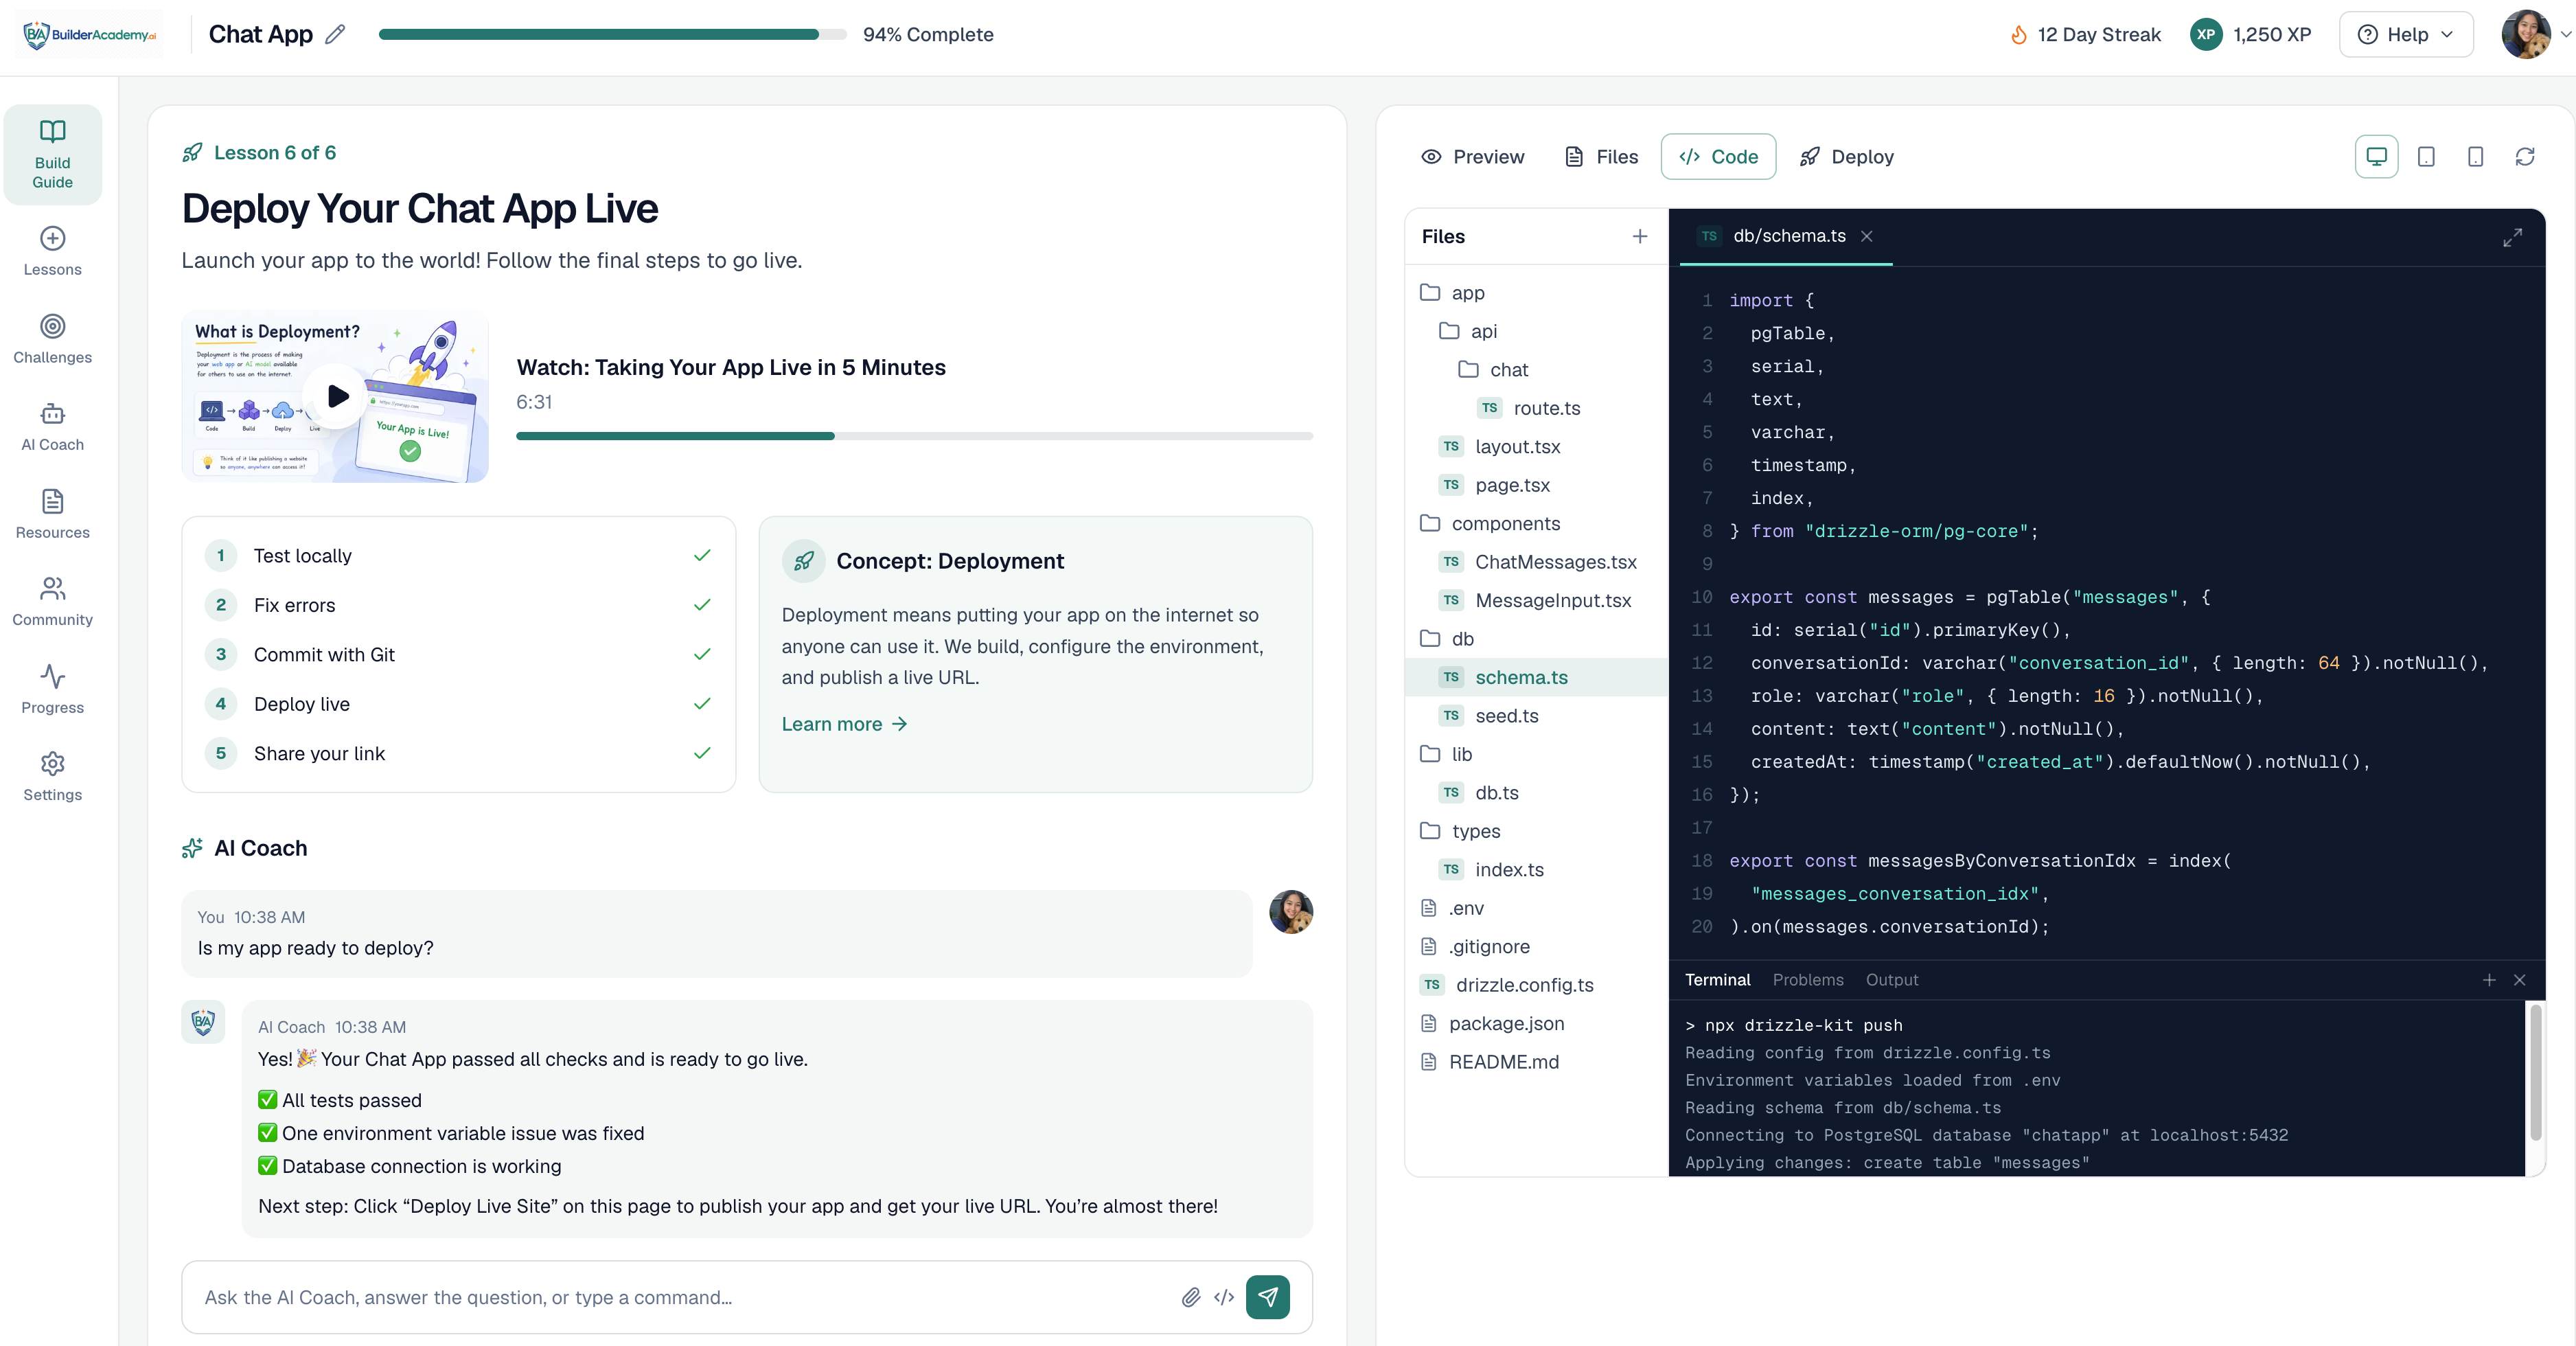This screenshot has width=2576, height=1346.
Task: Open Lessons in the sidebar
Action: pyautogui.click(x=52, y=252)
